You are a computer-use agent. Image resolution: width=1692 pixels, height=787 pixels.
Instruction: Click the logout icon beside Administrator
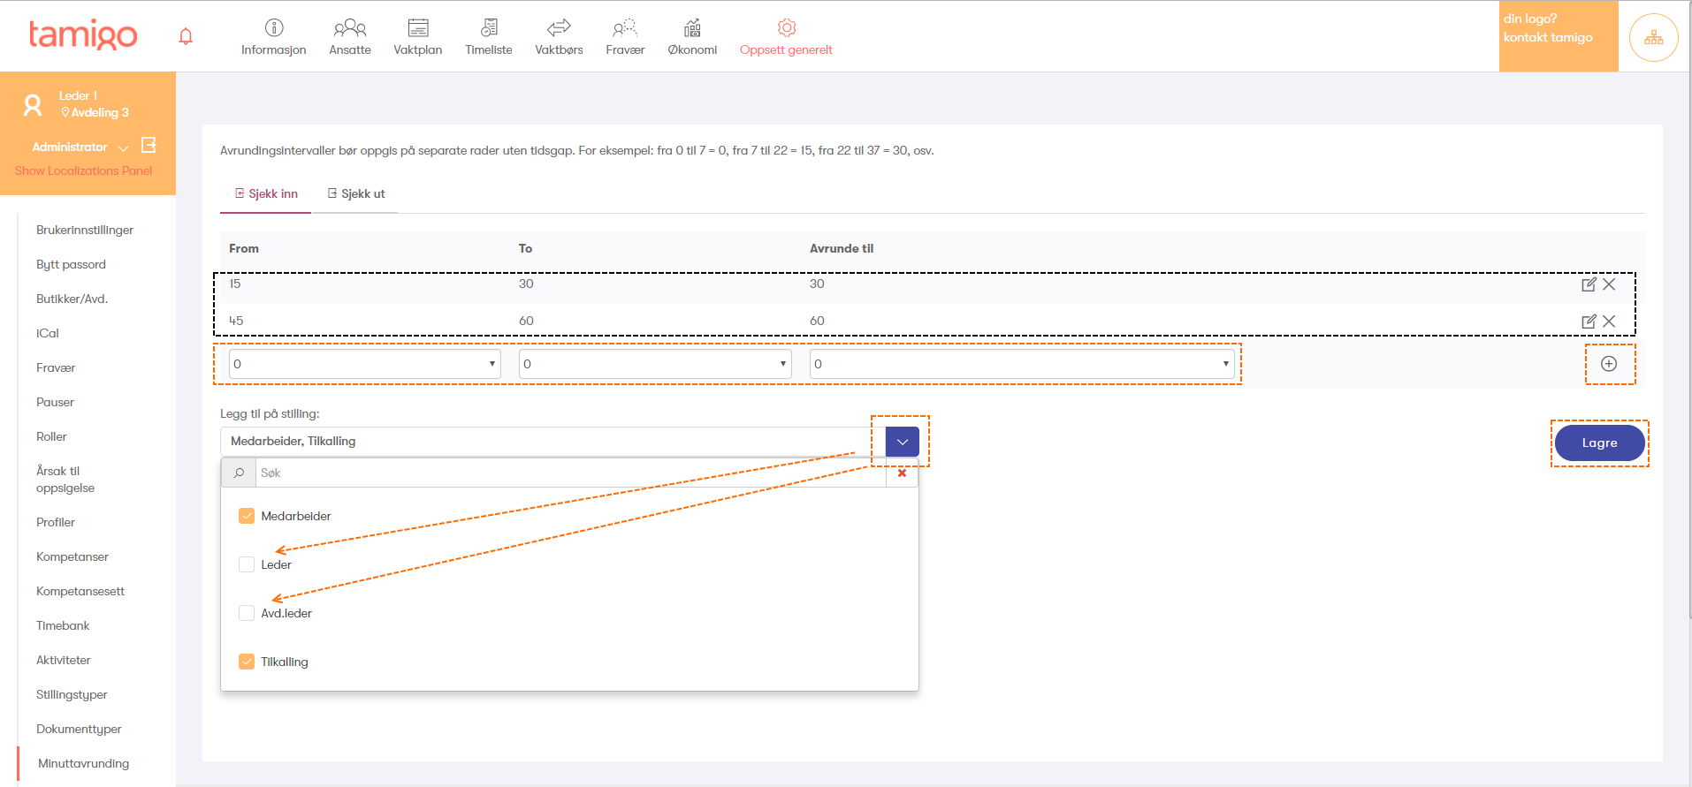(149, 145)
